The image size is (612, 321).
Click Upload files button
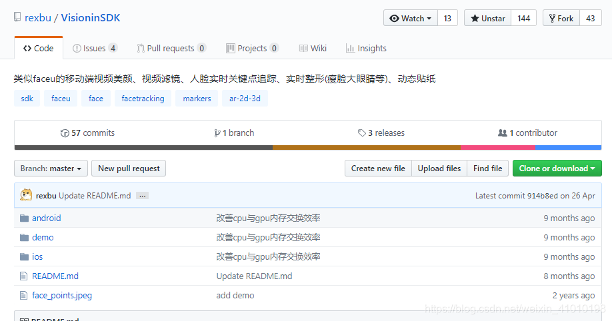(x=439, y=168)
